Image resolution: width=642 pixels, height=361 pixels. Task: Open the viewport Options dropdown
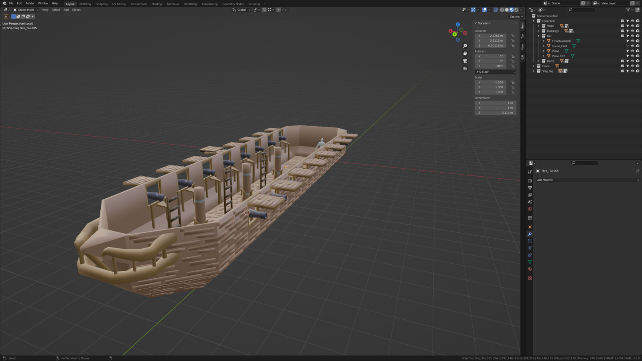click(516, 16)
